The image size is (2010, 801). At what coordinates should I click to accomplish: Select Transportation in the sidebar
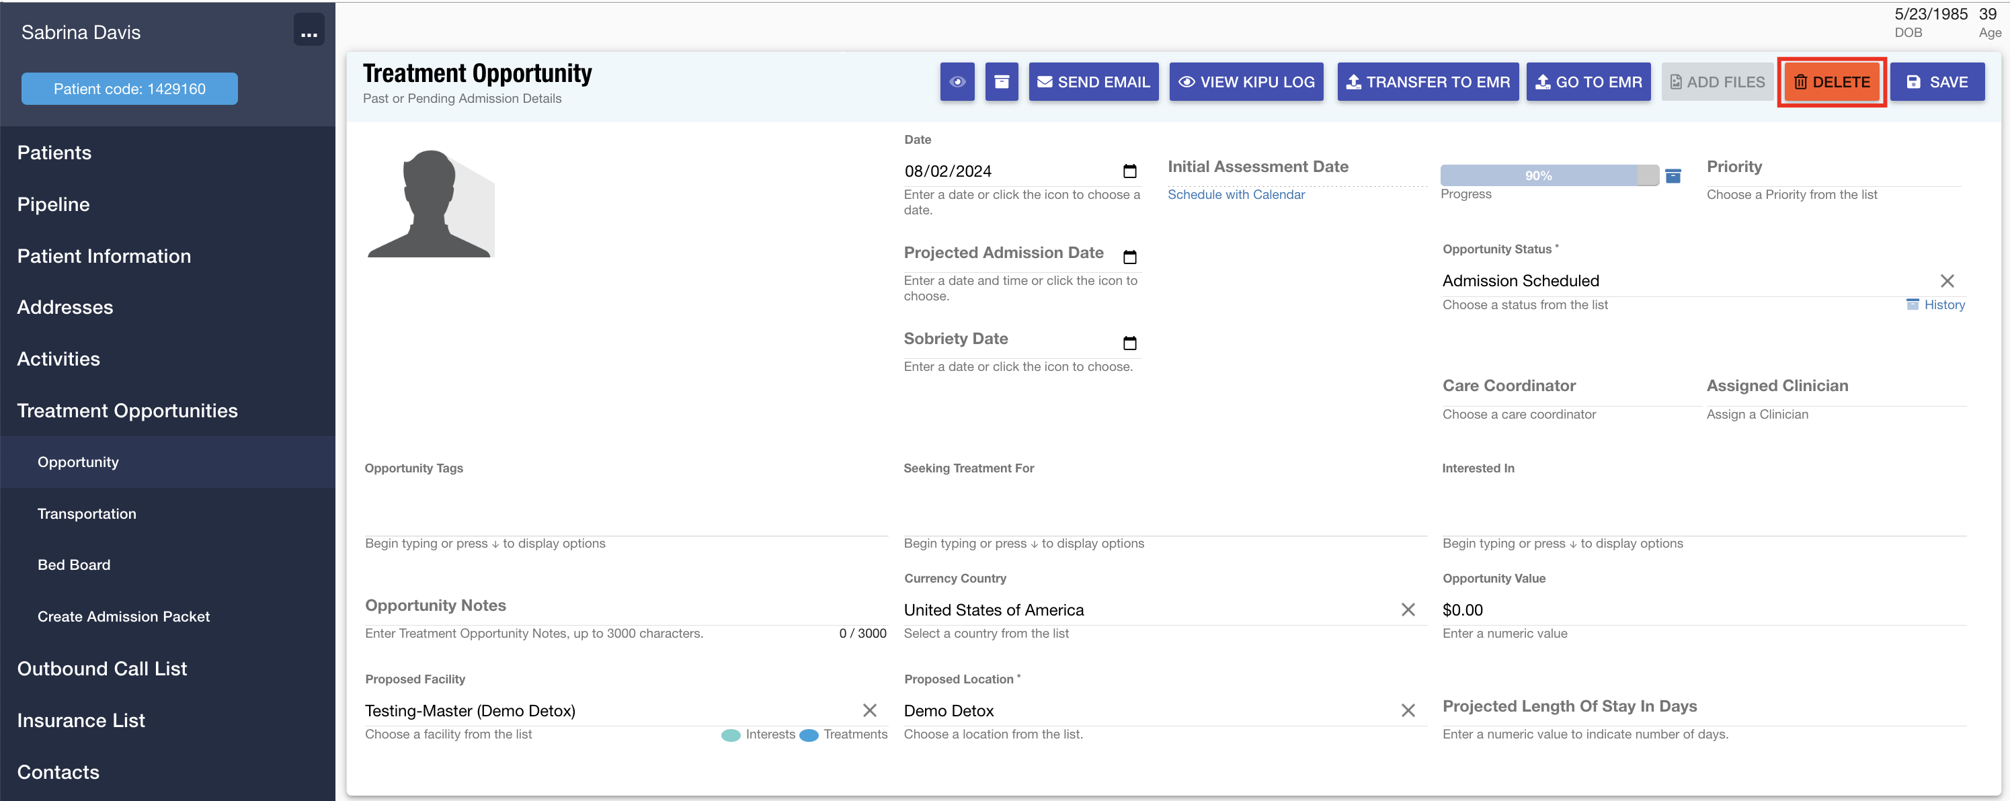87,513
